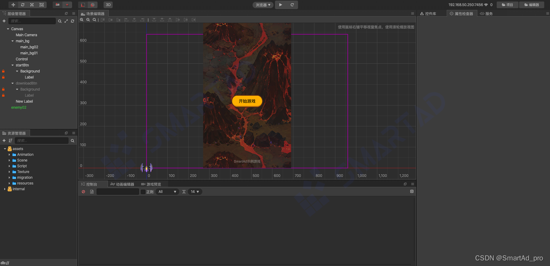550x266 pixels.
Task: Switch to the 场景编辑器 tab
Action: tap(93, 14)
